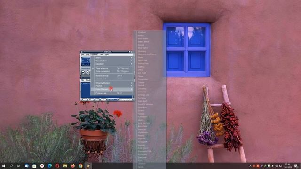Image resolution: width=301 pixels, height=169 pixels.
Task: Choose the Copper color theme
Action: 150,83
